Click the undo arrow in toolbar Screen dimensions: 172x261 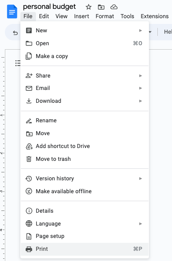(x=16, y=33)
